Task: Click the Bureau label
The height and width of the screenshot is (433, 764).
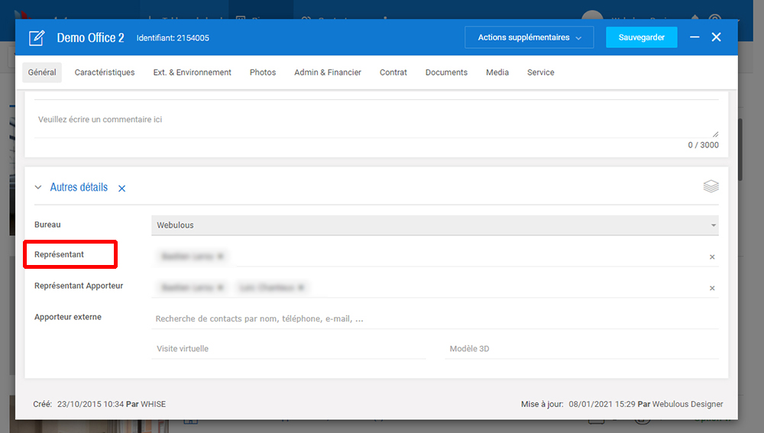Action: (x=47, y=225)
